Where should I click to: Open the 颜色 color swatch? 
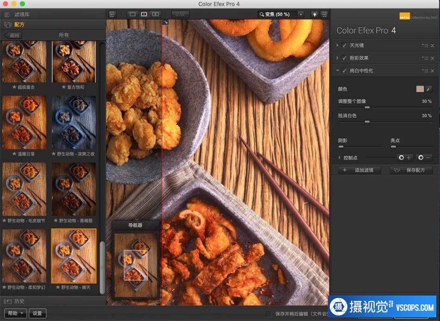(420, 89)
